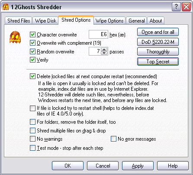This screenshot has height=175, width=193.
Task: Go to the About tab
Action: 156,21
